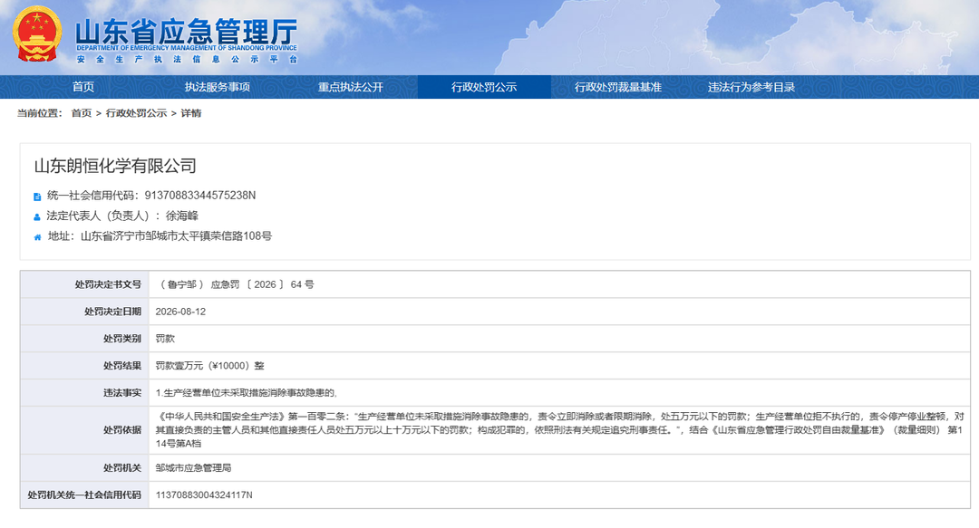Click the 当前位置 breadcrumb label
The width and height of the screenshot is (979, 528).
pyautogui.click(x=39, y=113)
